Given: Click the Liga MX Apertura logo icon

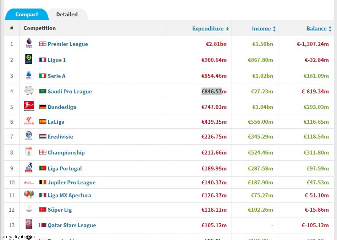Looking at the screenshot, I should [29, 195].
